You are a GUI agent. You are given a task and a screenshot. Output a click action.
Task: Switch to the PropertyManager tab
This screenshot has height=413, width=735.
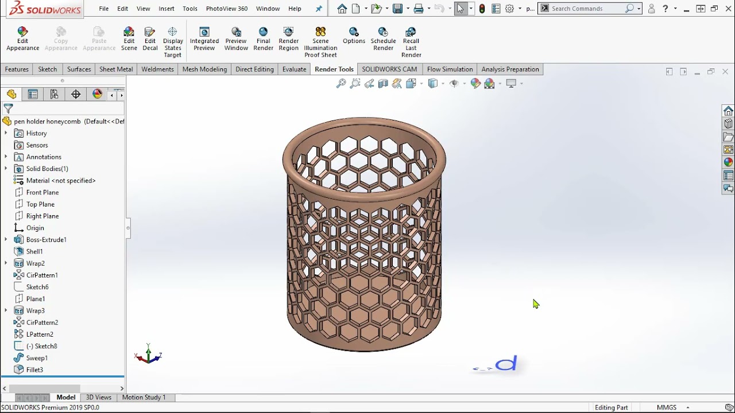pyautogui.click(x=33, y=95)
